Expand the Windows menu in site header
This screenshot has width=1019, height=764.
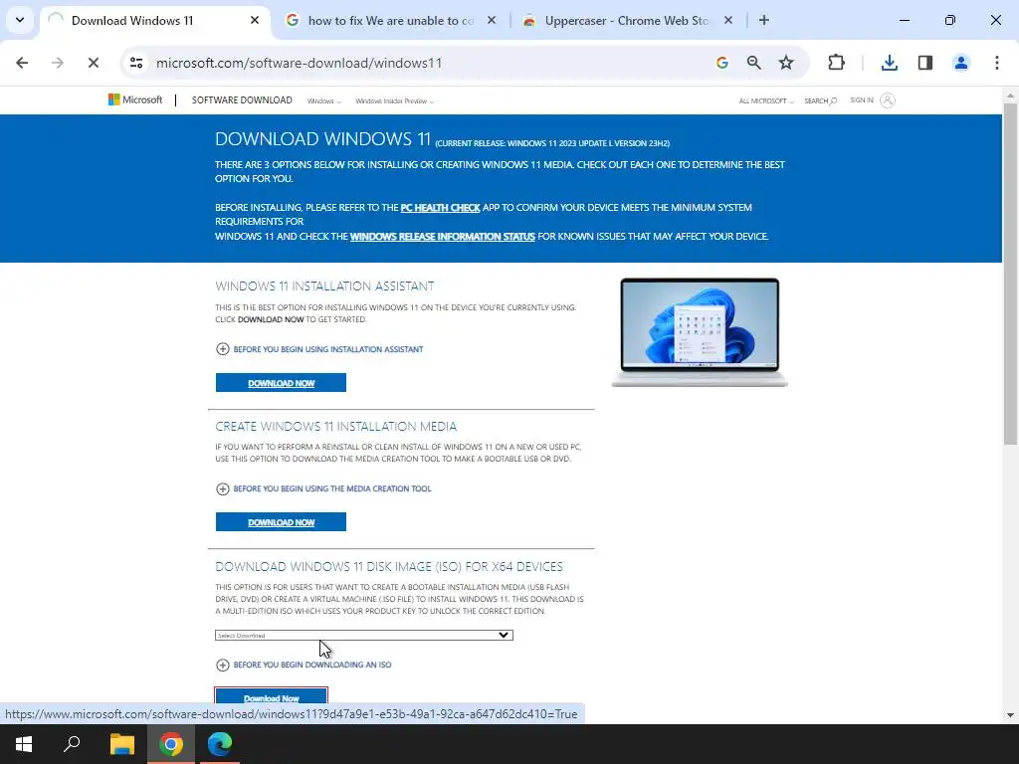coord(323,101)
